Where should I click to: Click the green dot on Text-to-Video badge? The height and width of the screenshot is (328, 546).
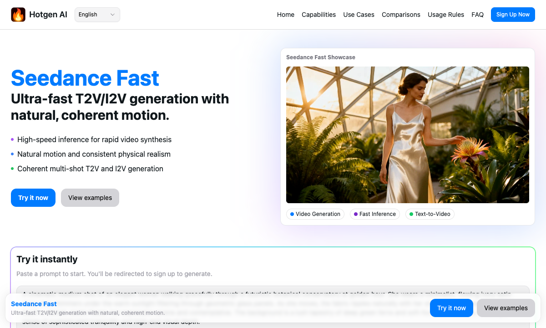[x=410, y=214]
